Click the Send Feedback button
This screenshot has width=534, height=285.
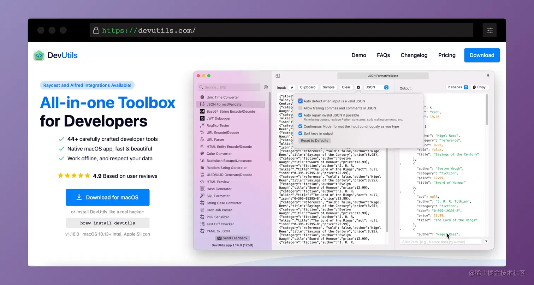[x=233, y=238]
